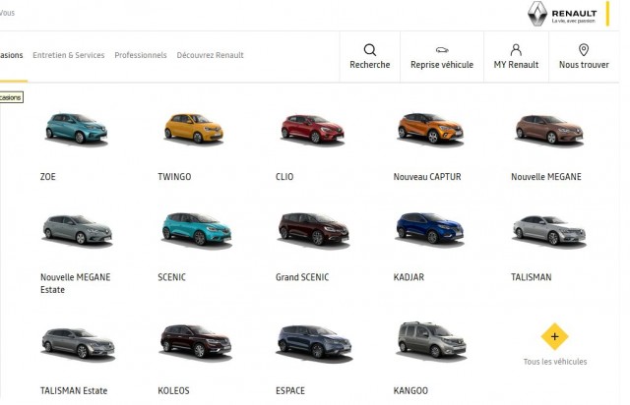Select the silver TALISMAN car image
Viewport: 630px width, 405px height.
[549, 230]
